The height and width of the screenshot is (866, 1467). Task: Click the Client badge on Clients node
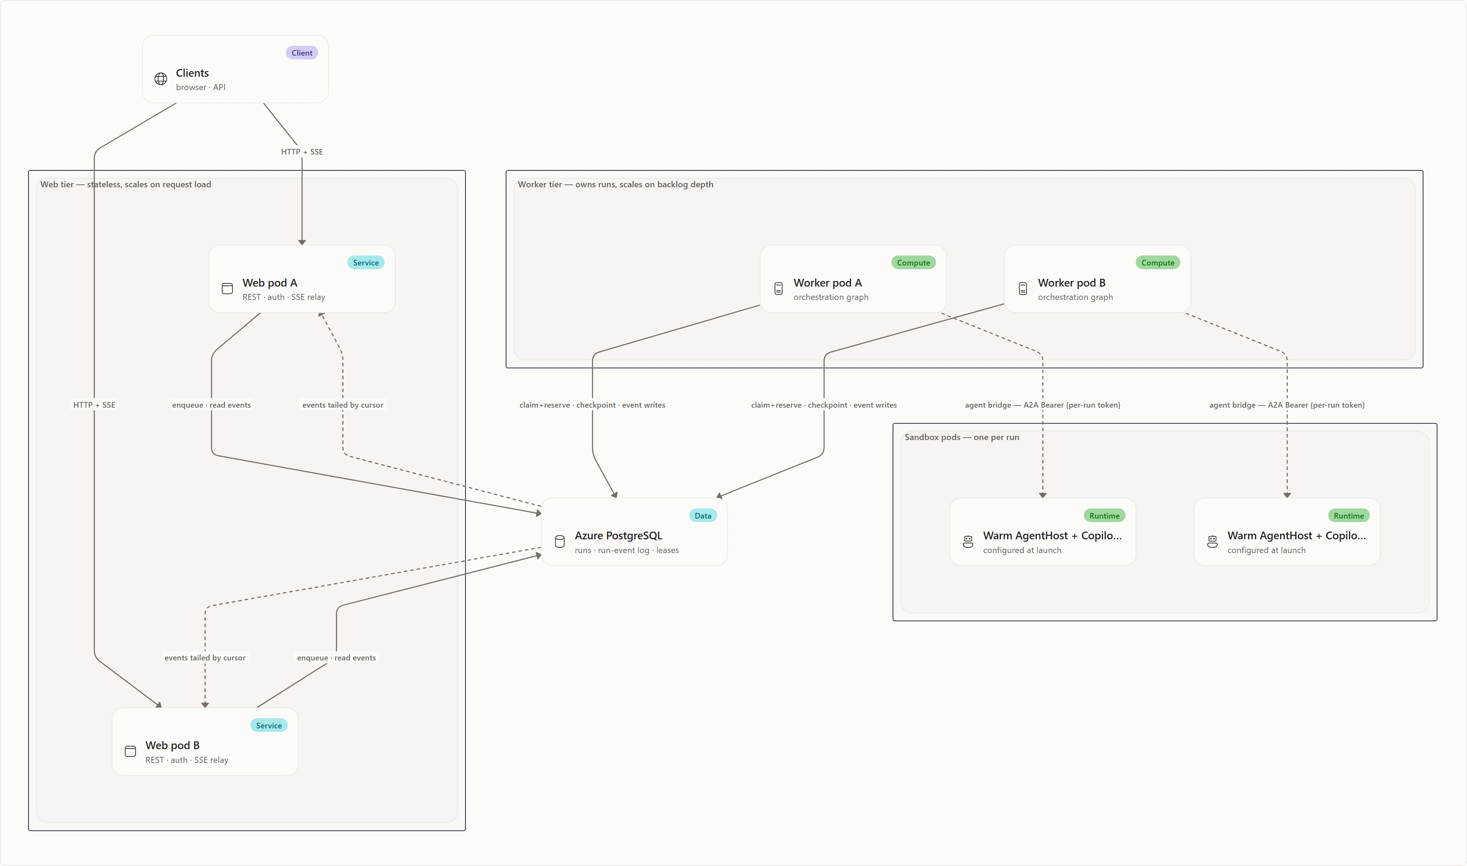pos(302,52)
